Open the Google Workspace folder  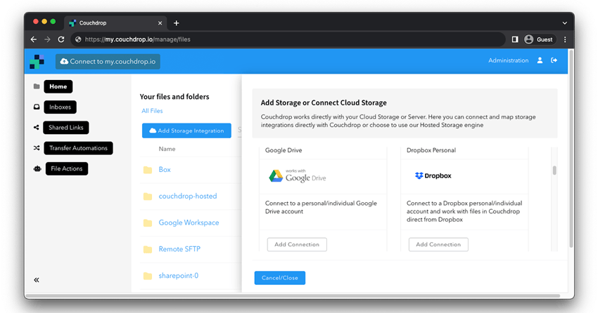(x=189, y=223)
